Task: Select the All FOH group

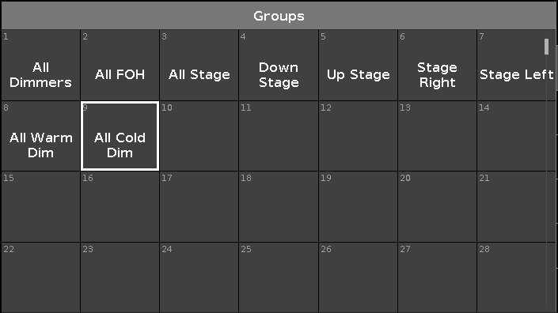Action: coord(120,65)
